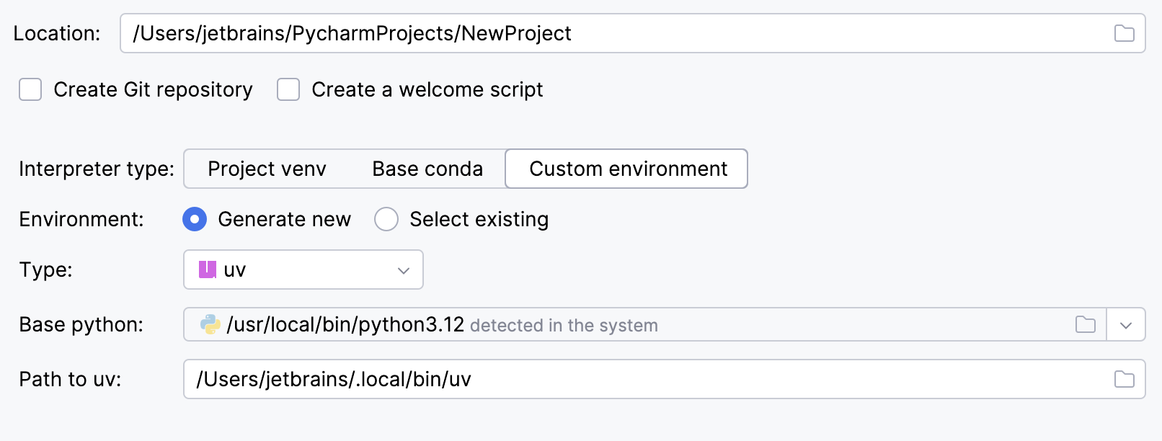
Task: Click the 'Location:' label
Action: 57,33
